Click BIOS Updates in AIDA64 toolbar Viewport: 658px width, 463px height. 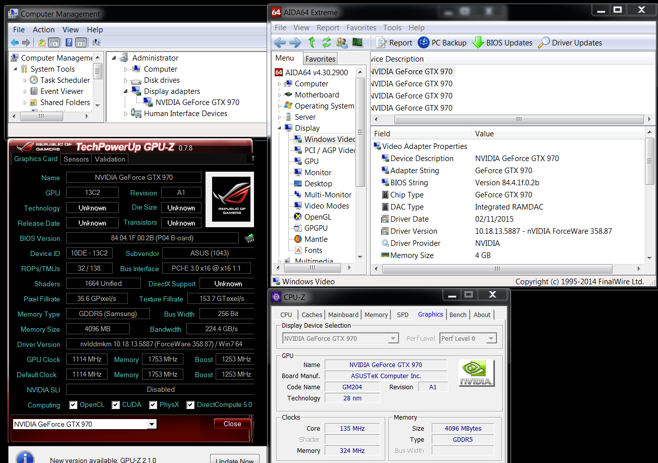[502, 43]
